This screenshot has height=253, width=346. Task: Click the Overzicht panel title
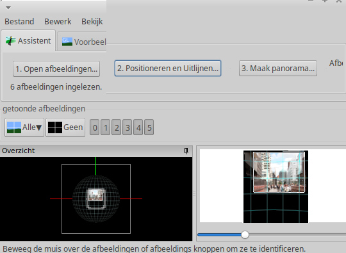pyautogui.click(x=19, y=151)
